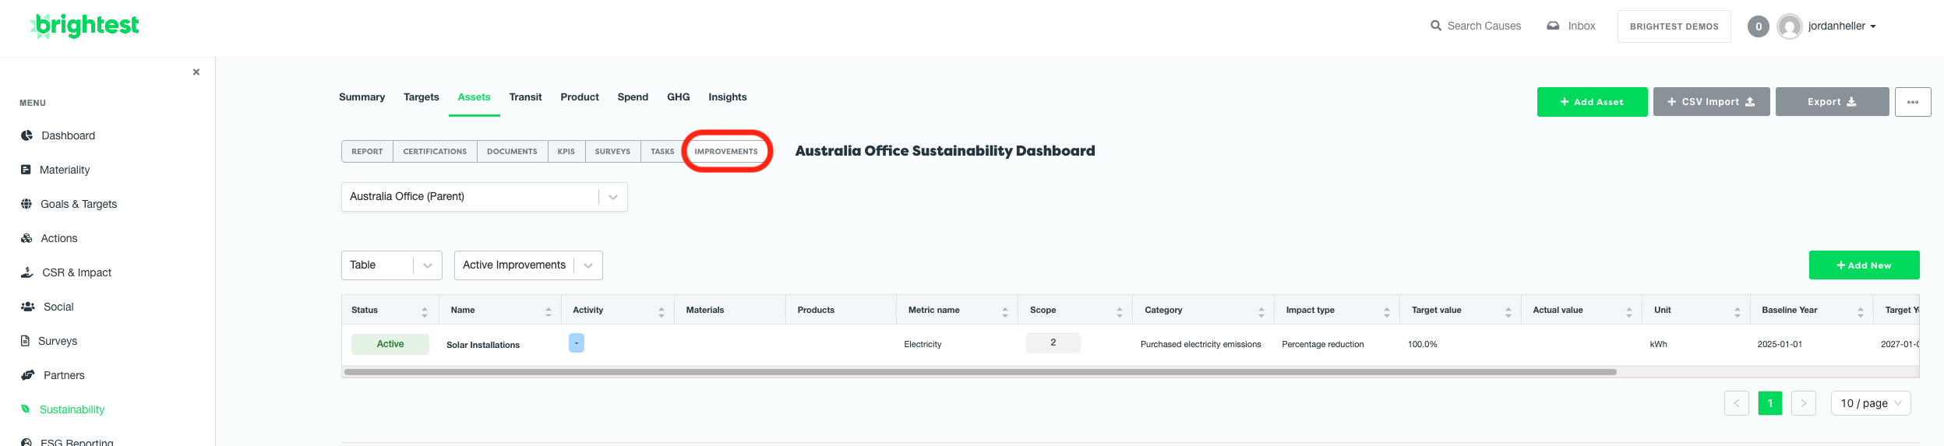Screen dimensions: 1944x446
Task: Open the Active Improvements filter dropdown
Action: (x=588, y=265)
